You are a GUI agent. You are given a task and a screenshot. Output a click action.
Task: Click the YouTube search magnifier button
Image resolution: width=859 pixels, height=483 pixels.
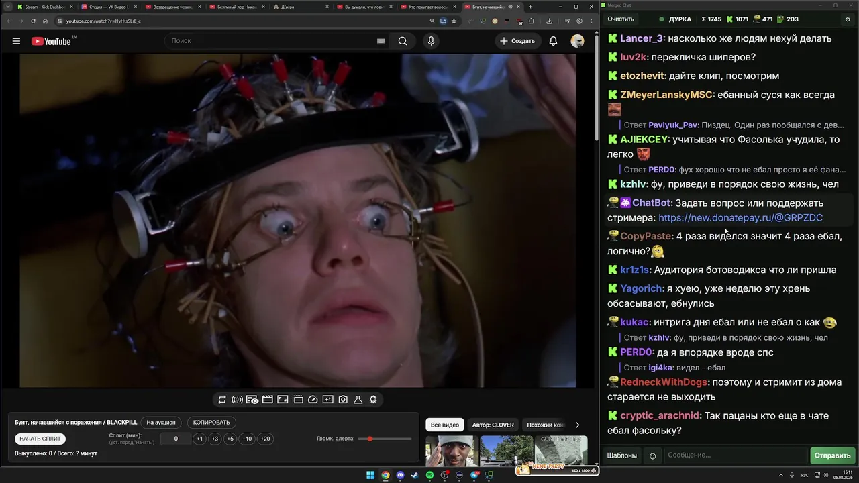403,41
